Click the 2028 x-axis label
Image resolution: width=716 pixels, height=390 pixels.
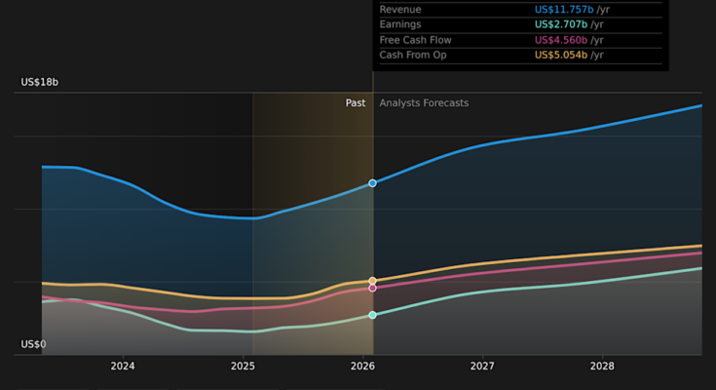pos(602,367)
